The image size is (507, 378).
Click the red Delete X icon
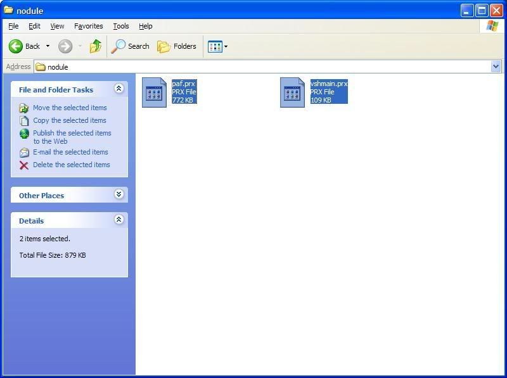pos(24,165)
